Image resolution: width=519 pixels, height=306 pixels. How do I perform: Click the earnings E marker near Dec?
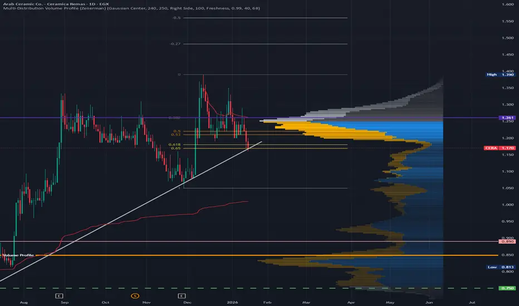click(182, 296)
